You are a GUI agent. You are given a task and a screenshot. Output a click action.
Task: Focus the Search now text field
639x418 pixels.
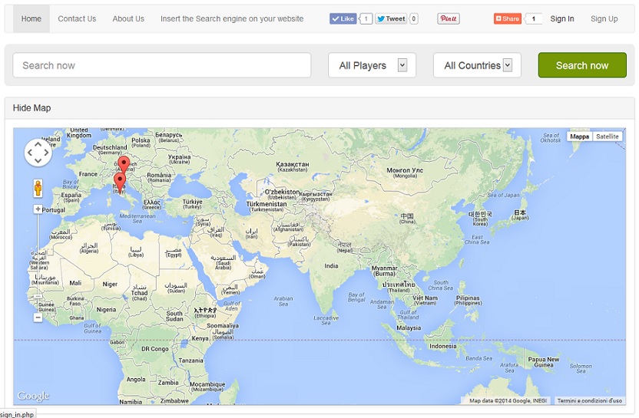click(162, 65)
